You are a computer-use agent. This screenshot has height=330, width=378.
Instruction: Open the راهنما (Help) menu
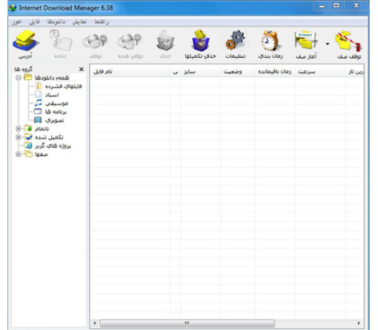[x=102, y=22]
